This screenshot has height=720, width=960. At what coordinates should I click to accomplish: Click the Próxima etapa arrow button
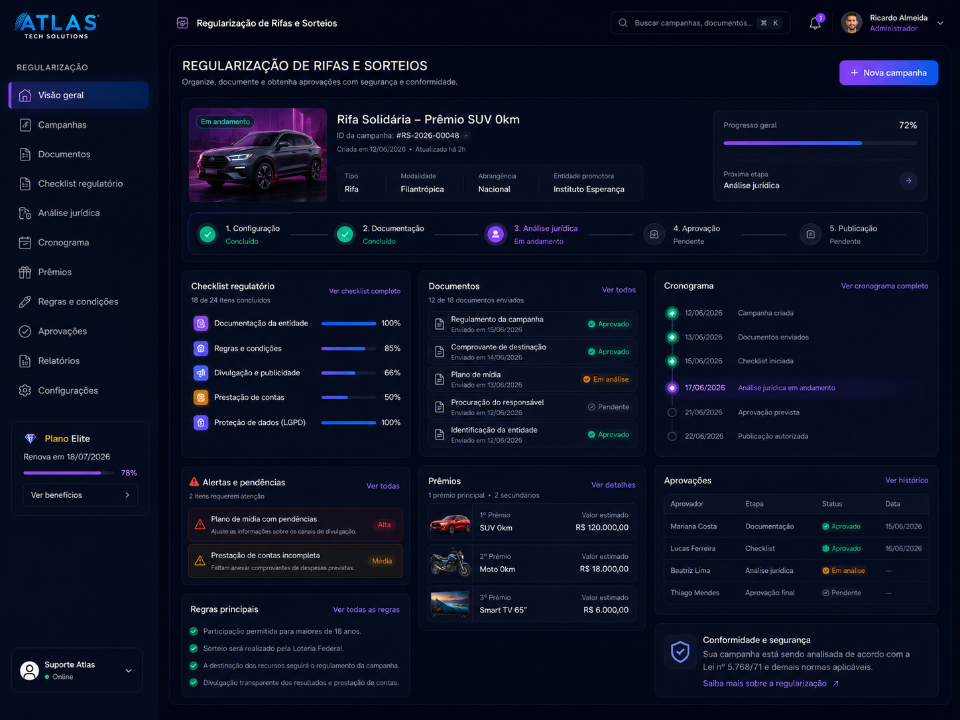(908, 180)
